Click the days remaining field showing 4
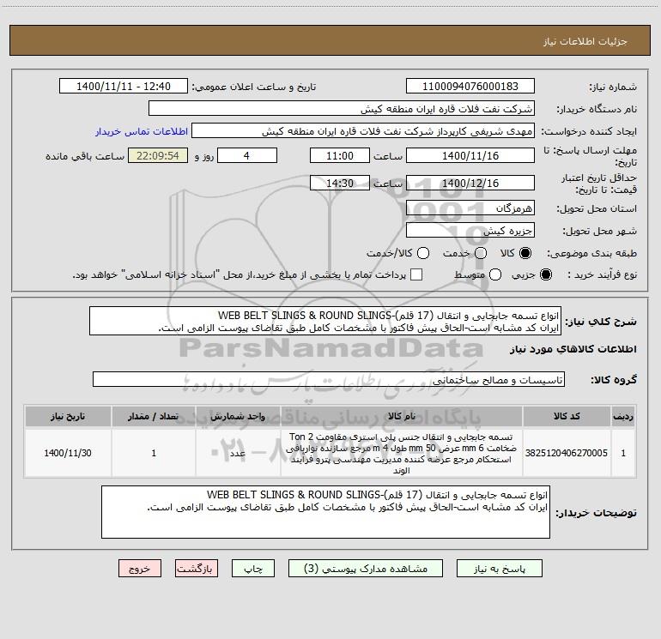 pos(247,155)
